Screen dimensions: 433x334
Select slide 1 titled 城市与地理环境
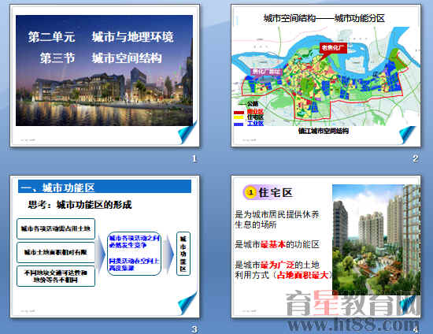pos(105,76)
